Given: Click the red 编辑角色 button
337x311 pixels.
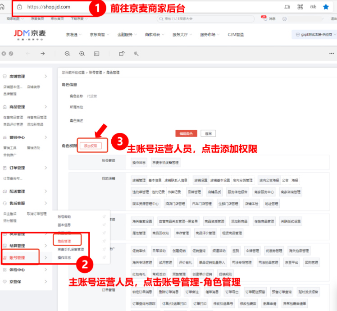Looking at the screenshot, I should click(186, 133).
